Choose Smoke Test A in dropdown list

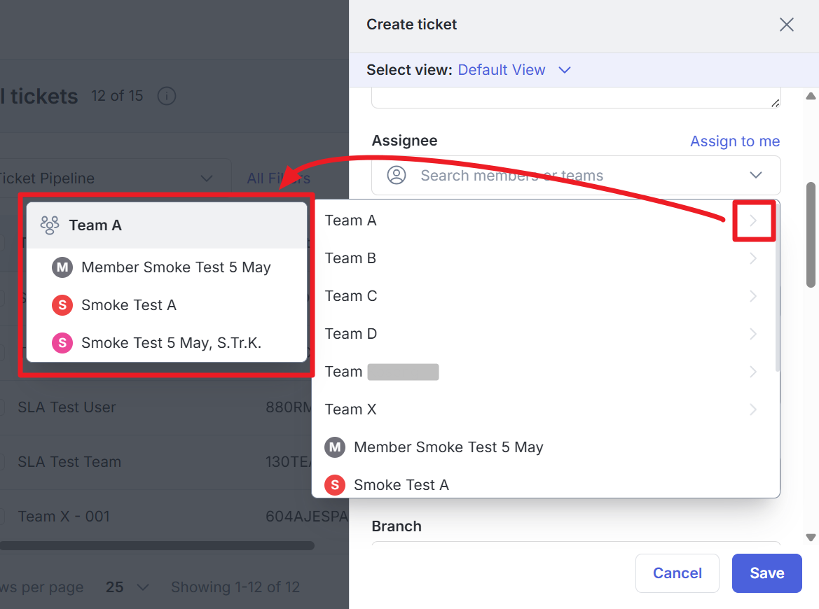(401, 485)
